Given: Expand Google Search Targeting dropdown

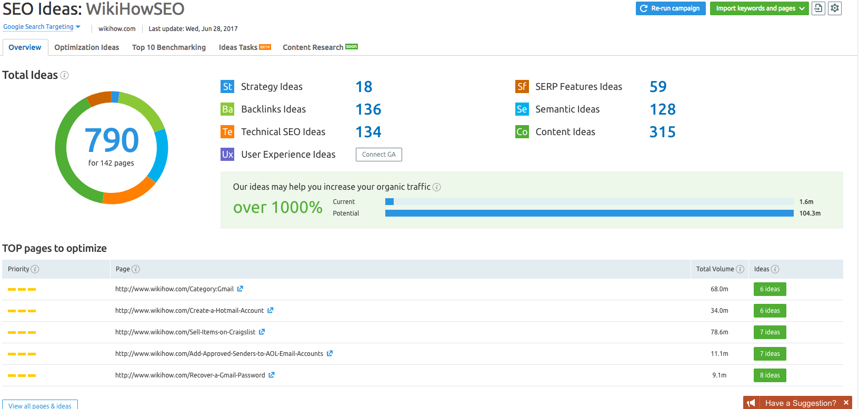Looking at the screenshot, I should coord(42,27).
